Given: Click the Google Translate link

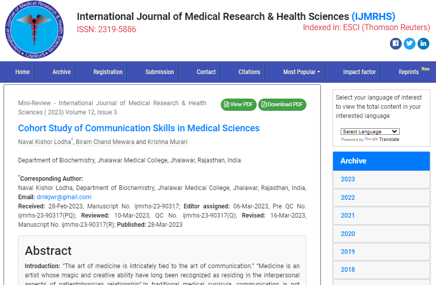Looking at the screenshot, I should 382,139.
